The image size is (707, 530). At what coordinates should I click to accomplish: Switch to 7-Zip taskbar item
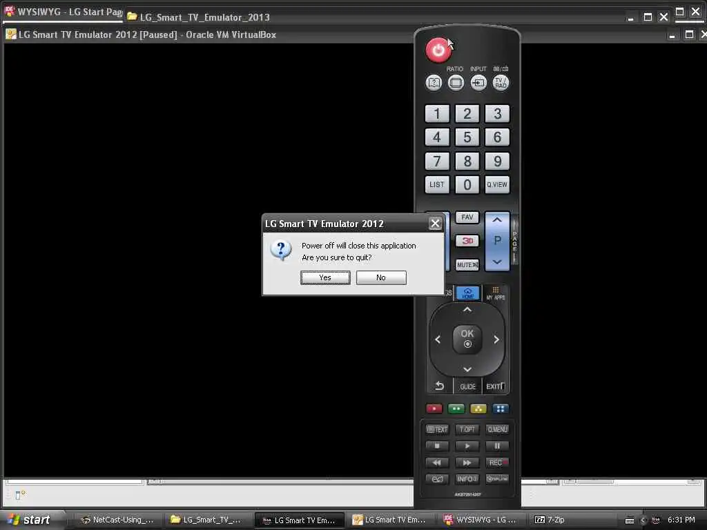coord(549,520)
